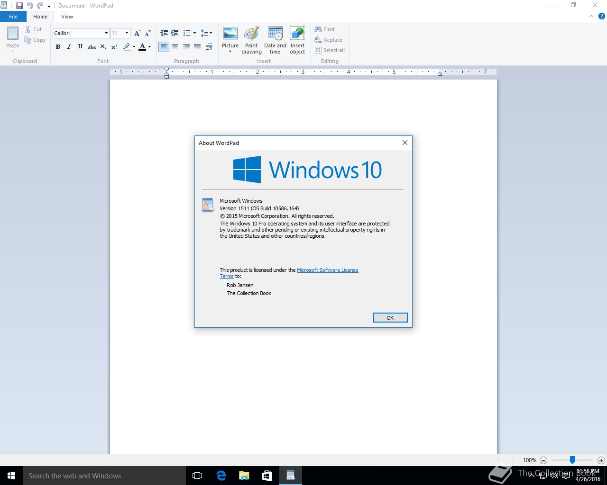Open the font color dropdown arrow
Viewport: 607px width, 485px height.
coord(149,47)
